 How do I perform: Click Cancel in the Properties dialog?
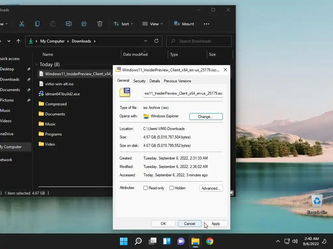(x=190, y=224)
